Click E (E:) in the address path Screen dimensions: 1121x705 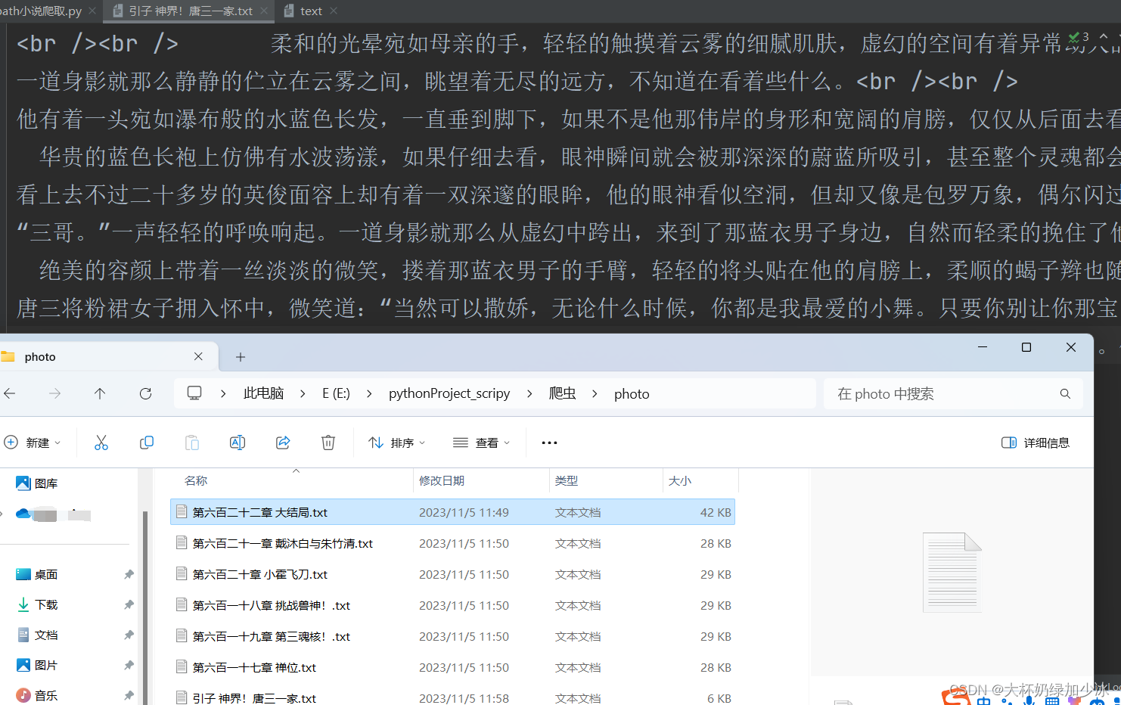pyautogui.click(x=336, y=393)
